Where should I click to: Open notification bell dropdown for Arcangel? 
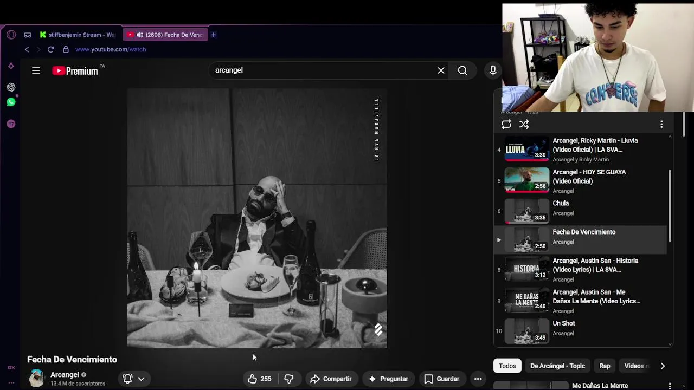[x=134, y=379]
